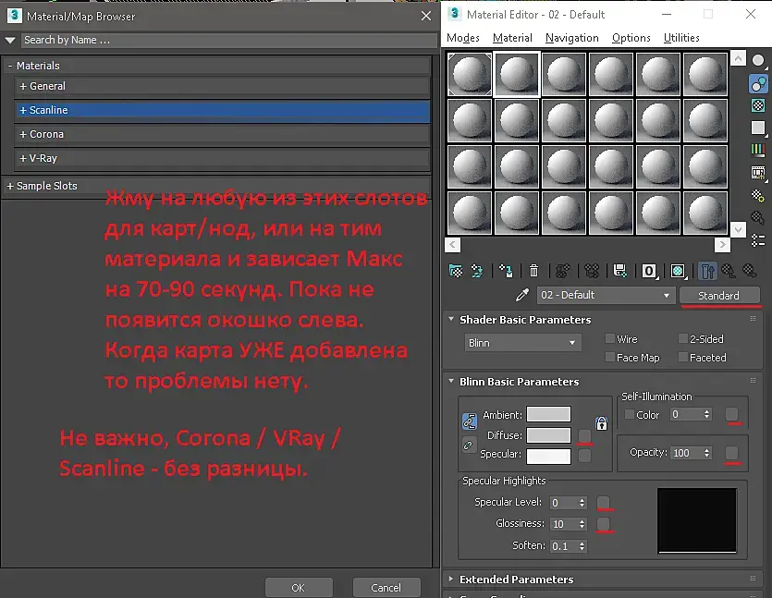This screenshot has width=772, height=598.
Task: Click the Specular Level map slot button
Action: pos(603,502)
